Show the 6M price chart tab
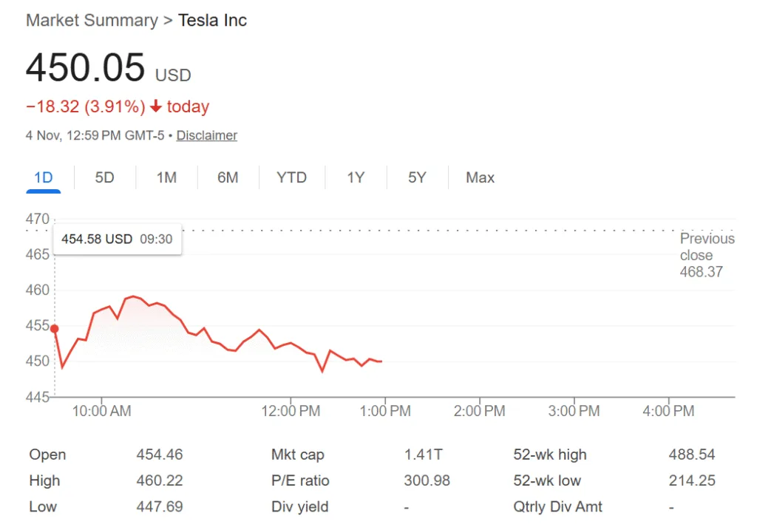Image resolution: width=757 pixels, height=527 pixels. (x=228, y=177)
